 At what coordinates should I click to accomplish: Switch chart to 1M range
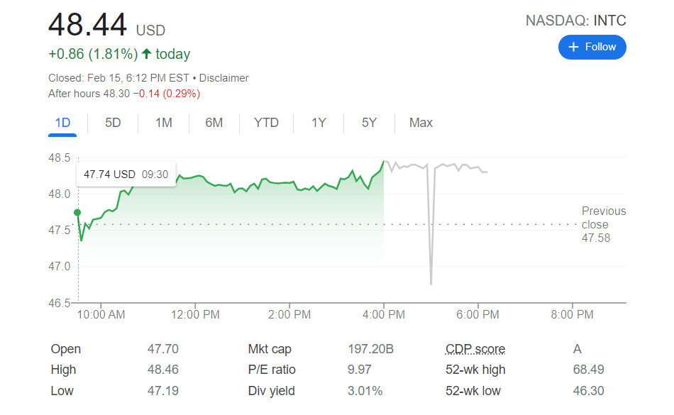click(164, 123)
